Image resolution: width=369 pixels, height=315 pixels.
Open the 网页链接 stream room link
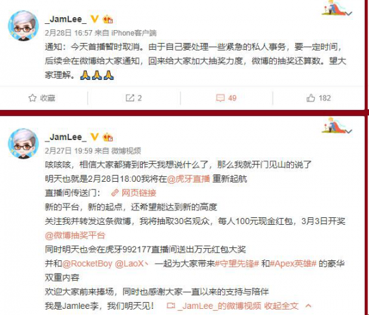coord(134,193)
